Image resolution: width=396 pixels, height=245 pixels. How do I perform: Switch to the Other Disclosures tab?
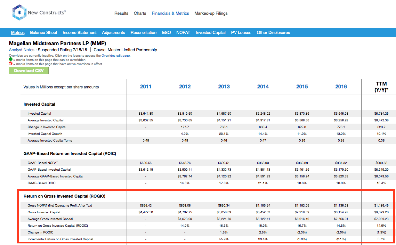coord(273,32)
